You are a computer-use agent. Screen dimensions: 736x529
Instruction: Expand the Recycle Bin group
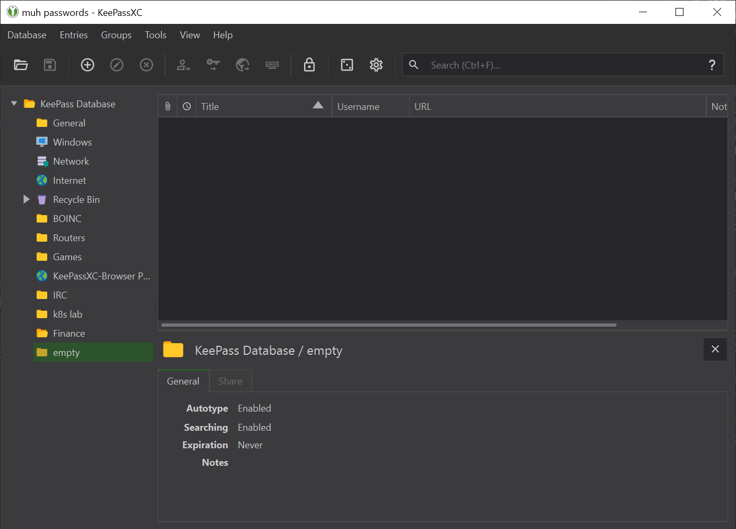[x=27, y=199]
